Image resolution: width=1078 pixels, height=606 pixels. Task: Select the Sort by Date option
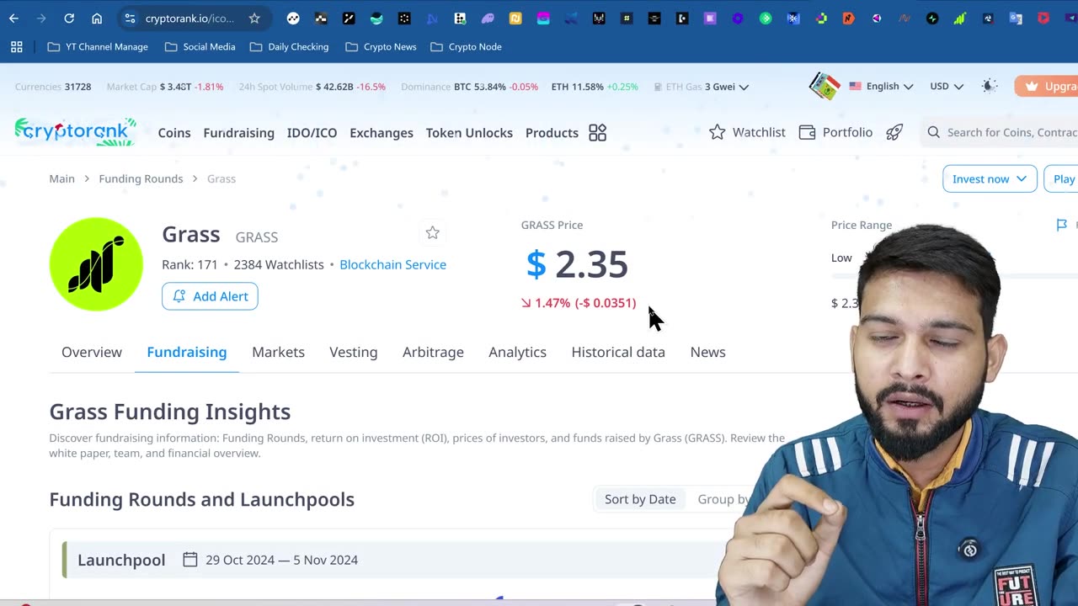tap(640, 499)
